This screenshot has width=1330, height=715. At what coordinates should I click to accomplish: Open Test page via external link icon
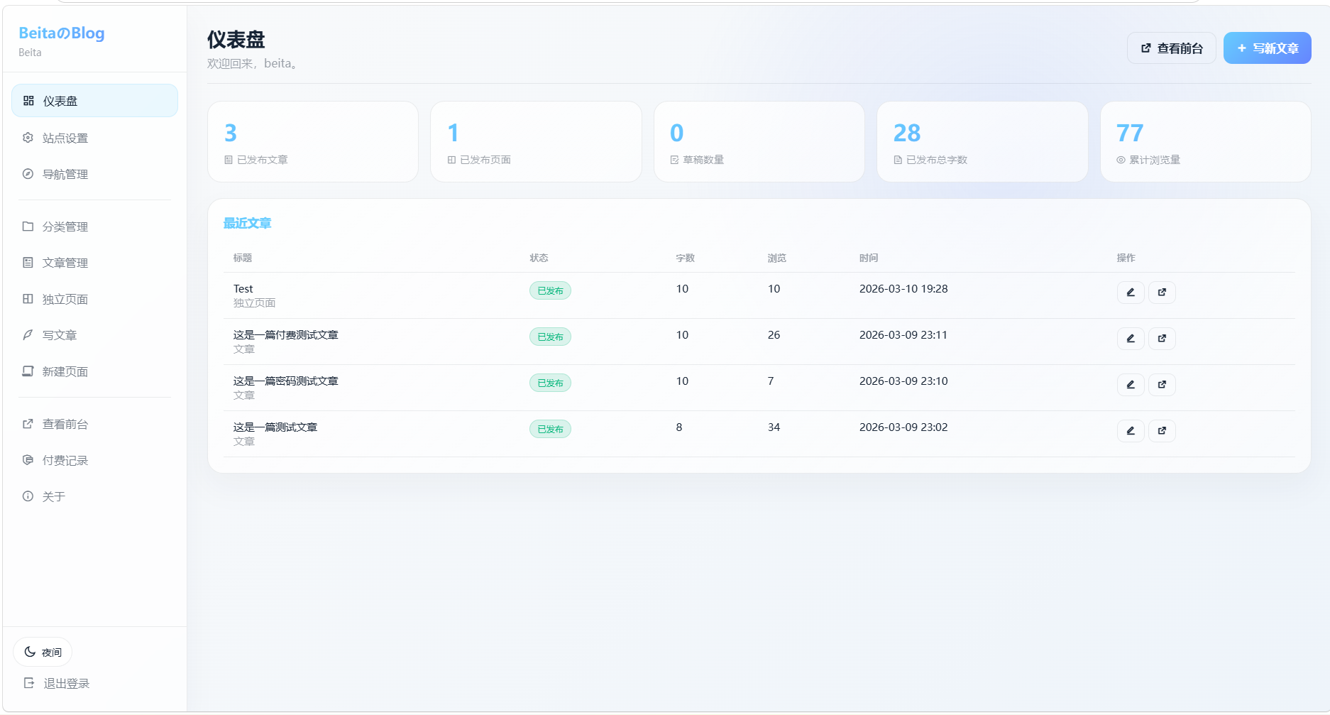(x=1162, y=293)
